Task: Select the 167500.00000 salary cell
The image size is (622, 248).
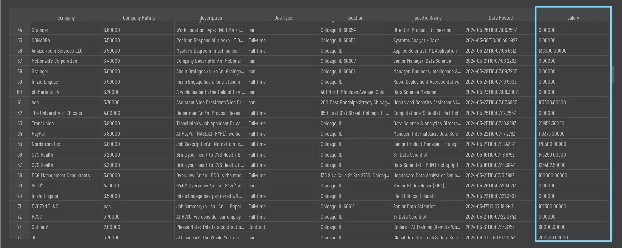Action: [x=573, y=103]
